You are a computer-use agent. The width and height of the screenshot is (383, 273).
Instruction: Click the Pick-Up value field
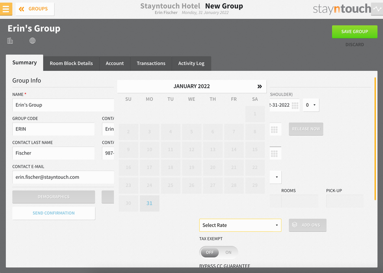tap(345, 201)
